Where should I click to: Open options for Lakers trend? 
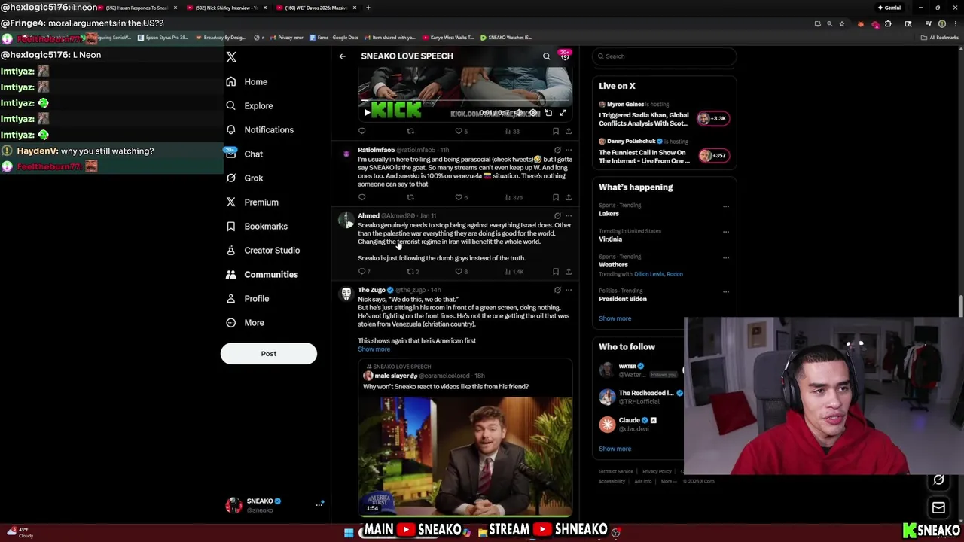[x=726, y=206]
